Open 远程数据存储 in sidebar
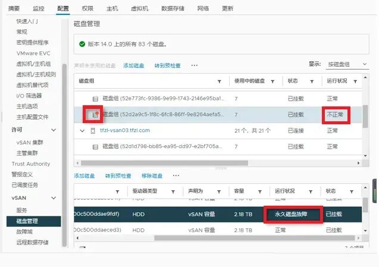 pyautogui.click(x=32, y=243)
